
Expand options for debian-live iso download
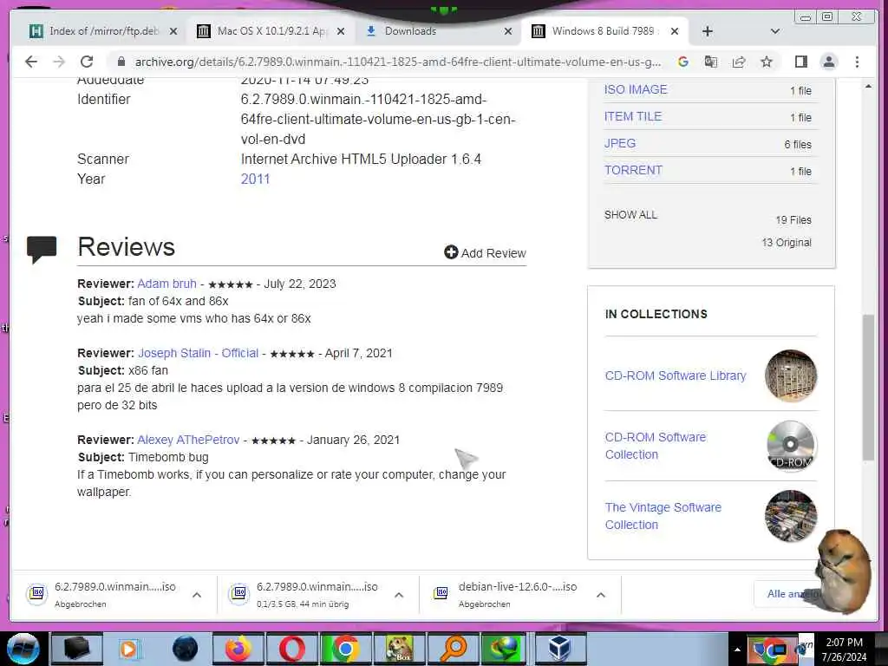[x=601, y=595]
